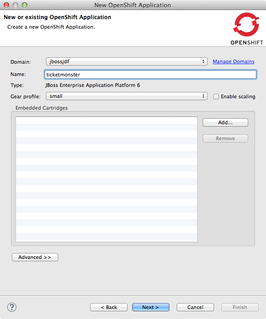
Task: Add an embedded cartridge
Action: pyautogui.click(x=225, y=122)
